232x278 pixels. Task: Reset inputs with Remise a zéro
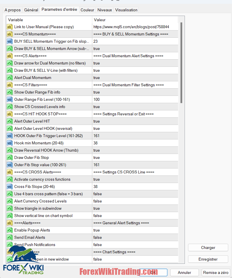[216, 272]
